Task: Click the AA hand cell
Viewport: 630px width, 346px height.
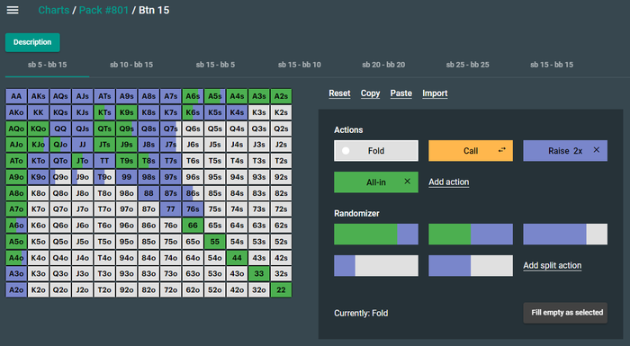Action: click(16, 96)
